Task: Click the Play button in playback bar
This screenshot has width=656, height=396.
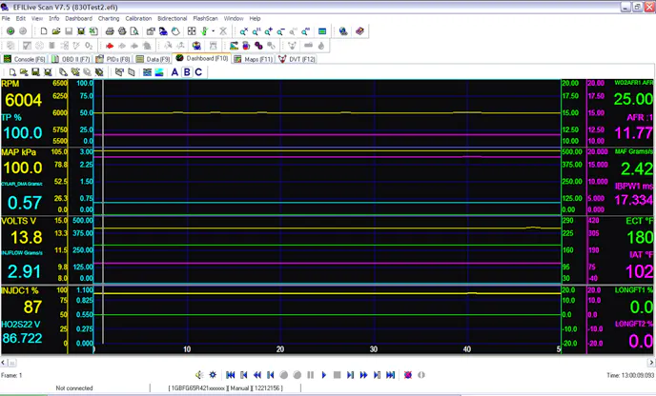Action: coord(324,375)
